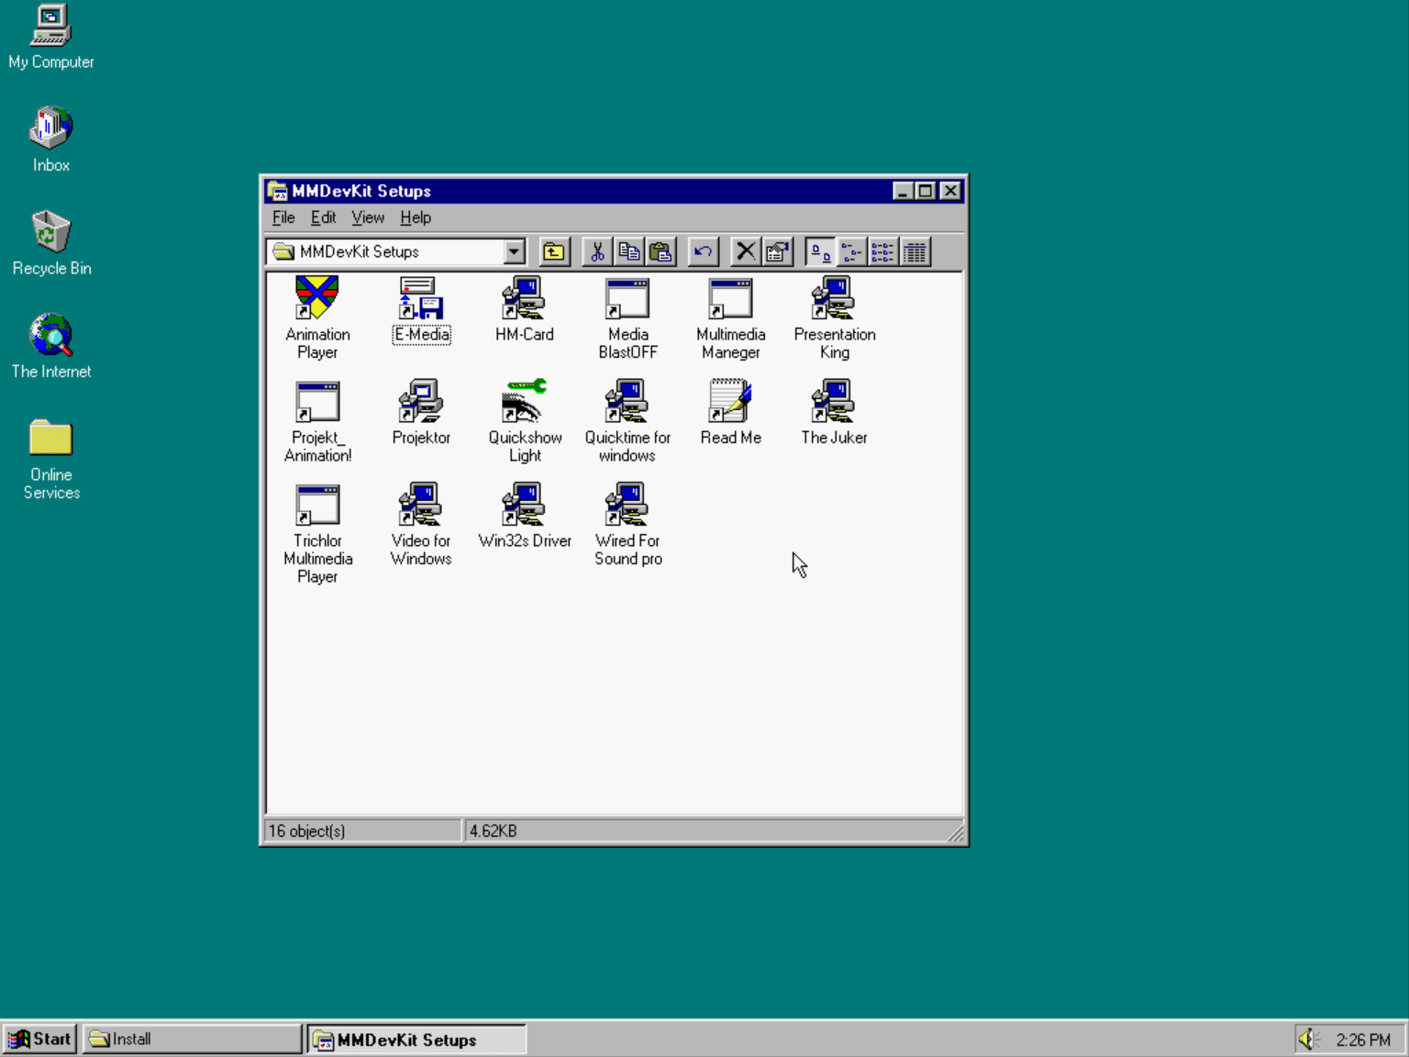
Task: Click the Paste clipboard toolbar button
Action: pos(660,251)
